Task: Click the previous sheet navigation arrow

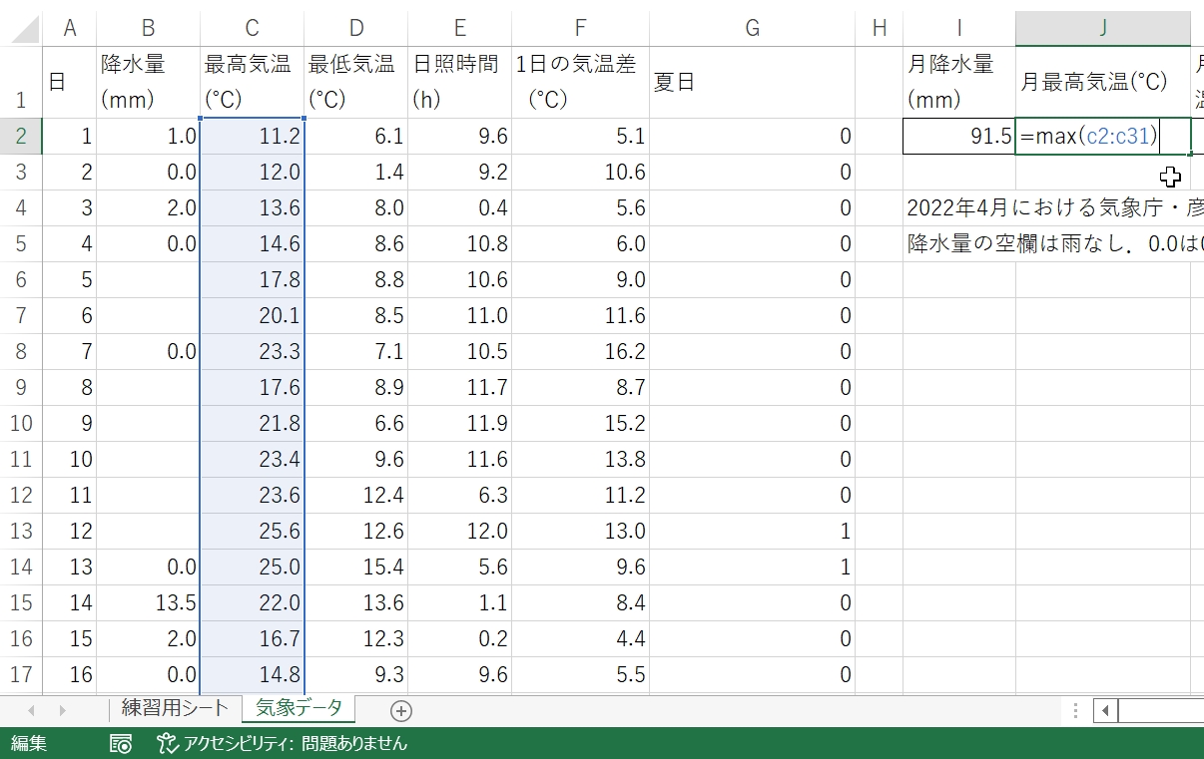Action: point(31,710)
